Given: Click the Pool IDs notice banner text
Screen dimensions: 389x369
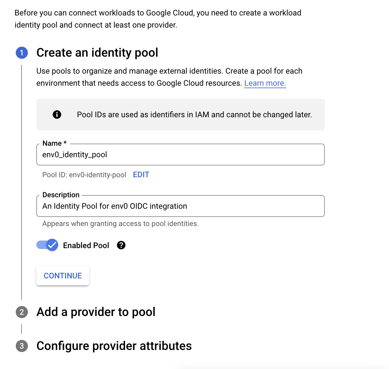Looking at the screenshot, I should pyautogui.click(x=194, y=115).
